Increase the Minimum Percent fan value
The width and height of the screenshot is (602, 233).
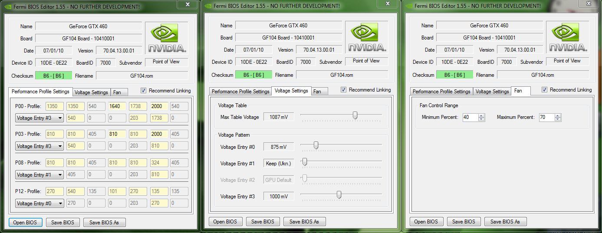[481, 116]
